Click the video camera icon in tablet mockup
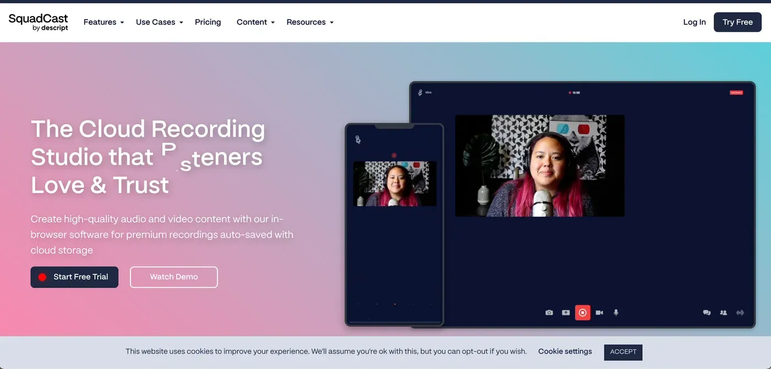Image resolution: width=771 pixels, height=369 pixels. [599, 312]
